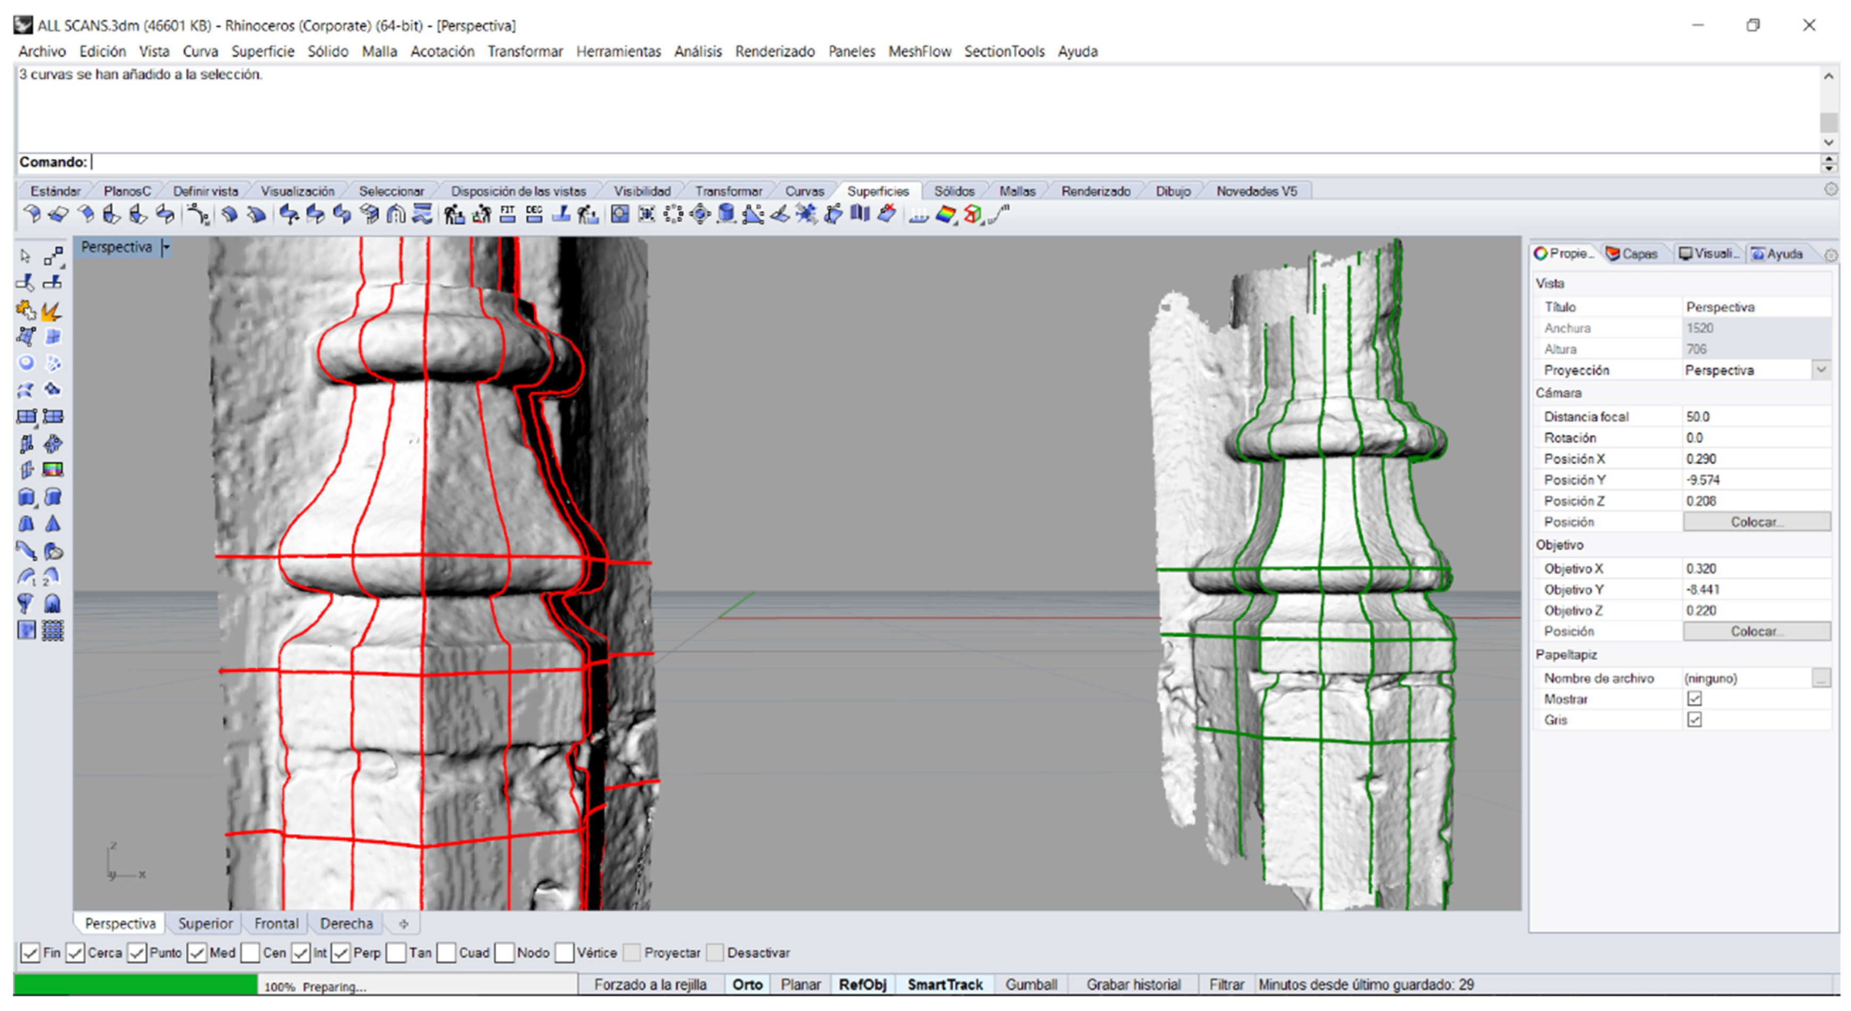Open the Superficie menu
Screen dimensions: 1851x1011
coord(262,51)
